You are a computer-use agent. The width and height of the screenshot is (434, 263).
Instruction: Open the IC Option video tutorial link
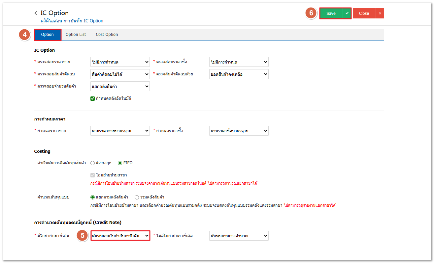pyautogui.click(x=72, y=21)
